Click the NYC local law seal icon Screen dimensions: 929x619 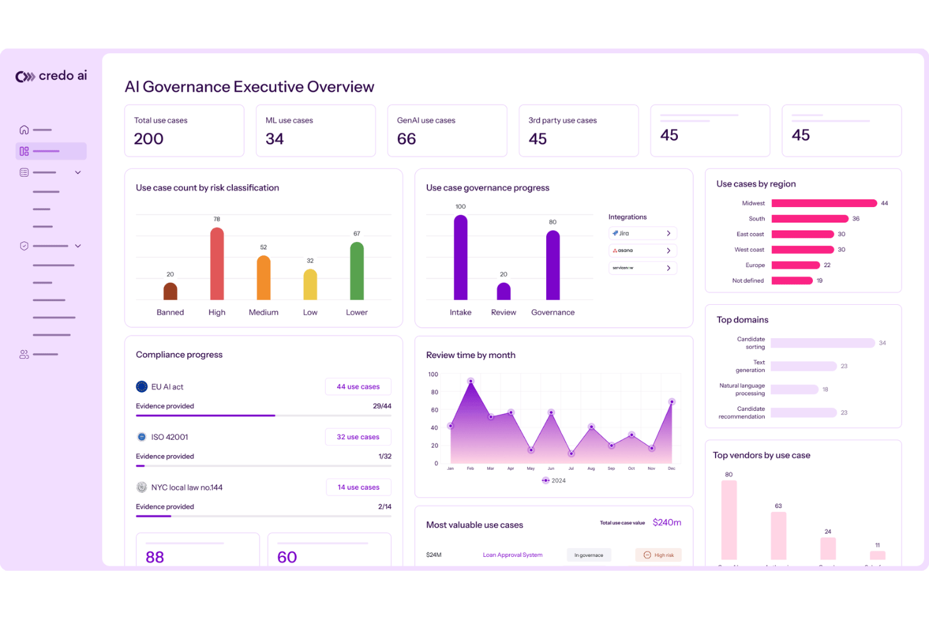coord(142,487)
